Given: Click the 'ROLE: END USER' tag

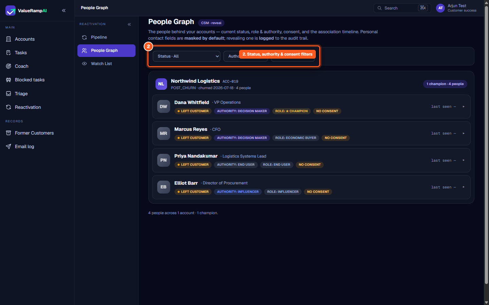Looking at the screenshot, I should point(276,165).
